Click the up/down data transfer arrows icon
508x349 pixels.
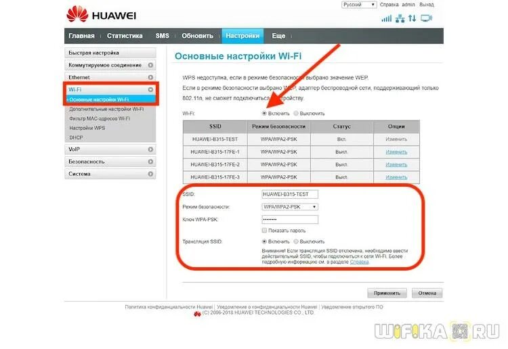click(412, 18)
